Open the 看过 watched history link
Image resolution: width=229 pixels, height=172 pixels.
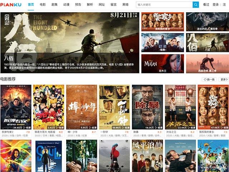(x=206, y=5)
